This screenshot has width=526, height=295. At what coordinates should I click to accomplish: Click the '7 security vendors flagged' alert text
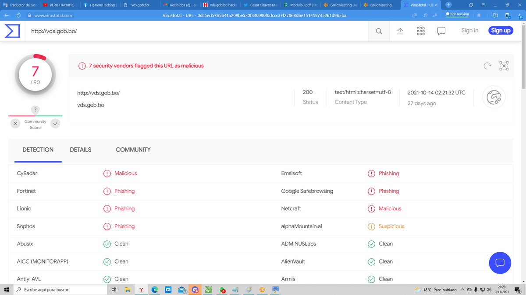coord(146,66)
